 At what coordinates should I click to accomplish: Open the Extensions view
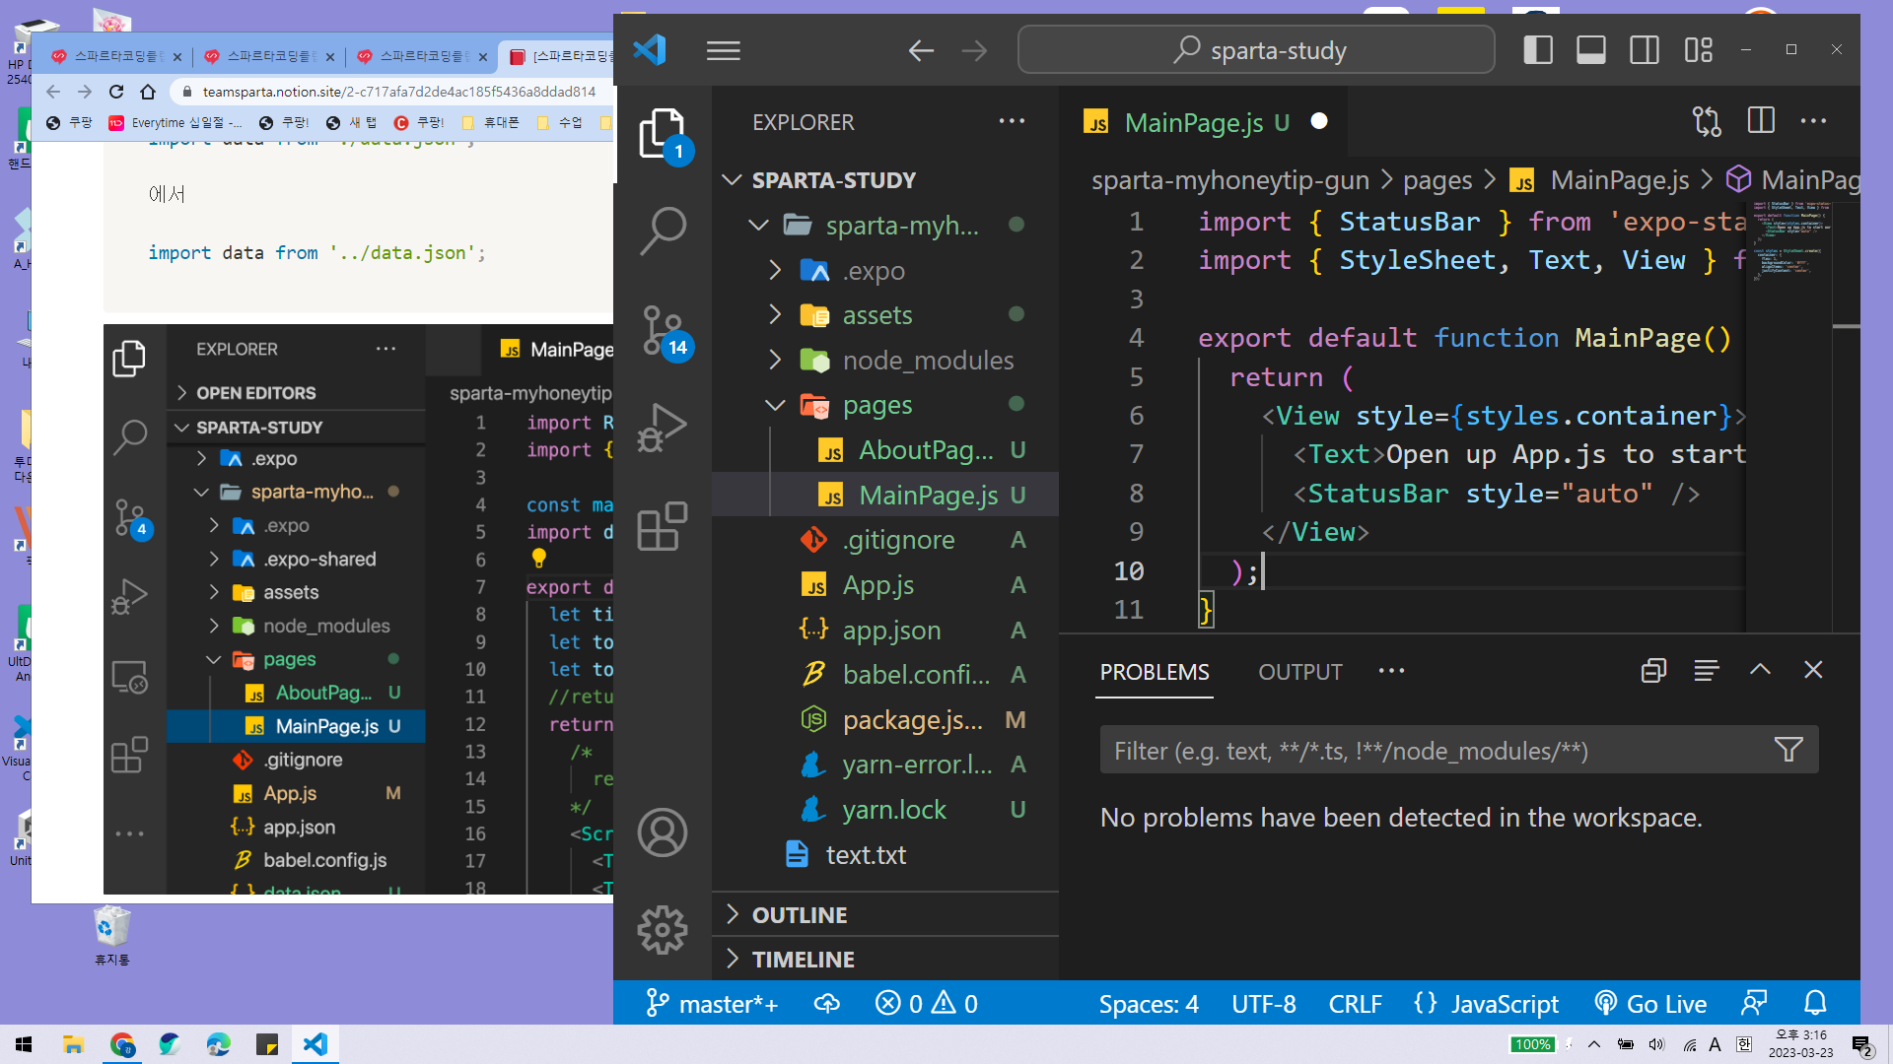(x=662, y=525)
